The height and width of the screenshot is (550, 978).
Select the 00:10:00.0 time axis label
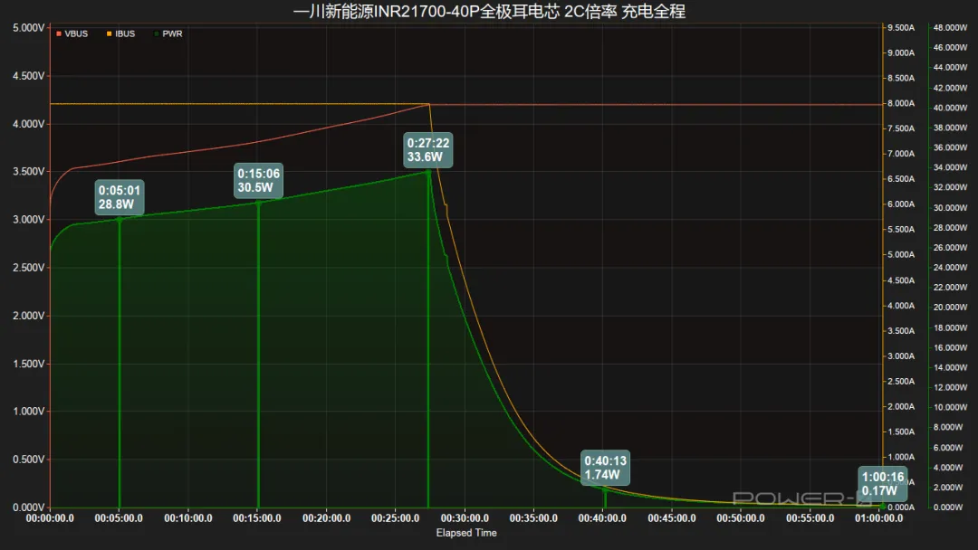click(x=188, y=518)
